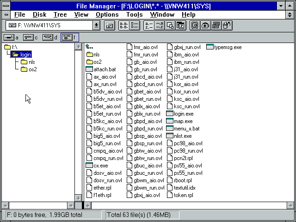Viewport: 296px width, 222px height.
Task: Select the login folder in the tree
Action: point(21,55)
